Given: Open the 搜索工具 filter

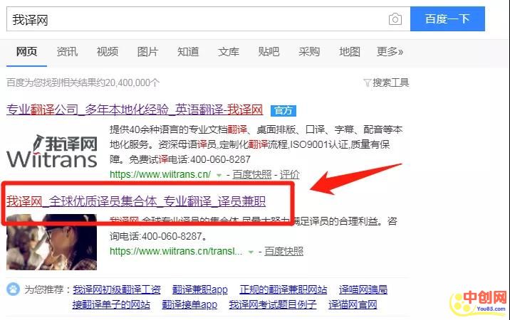Looking at the screenshot, I should pos(386,82).
